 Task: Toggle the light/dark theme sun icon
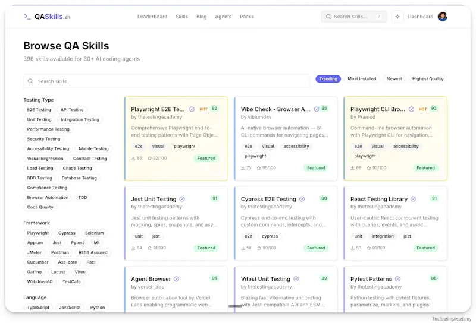tap(397, 17)
